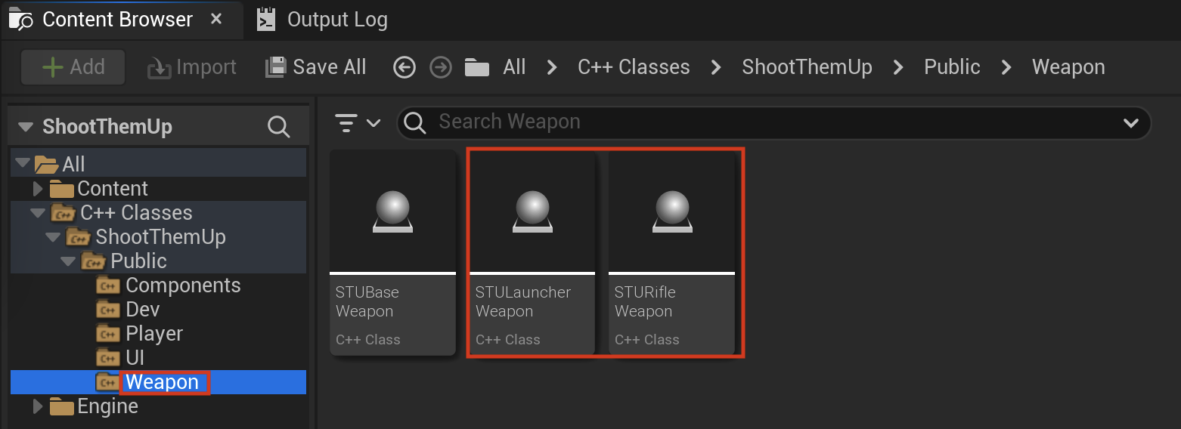Expand the Content folder tree arrow

(x=39, y=189)
